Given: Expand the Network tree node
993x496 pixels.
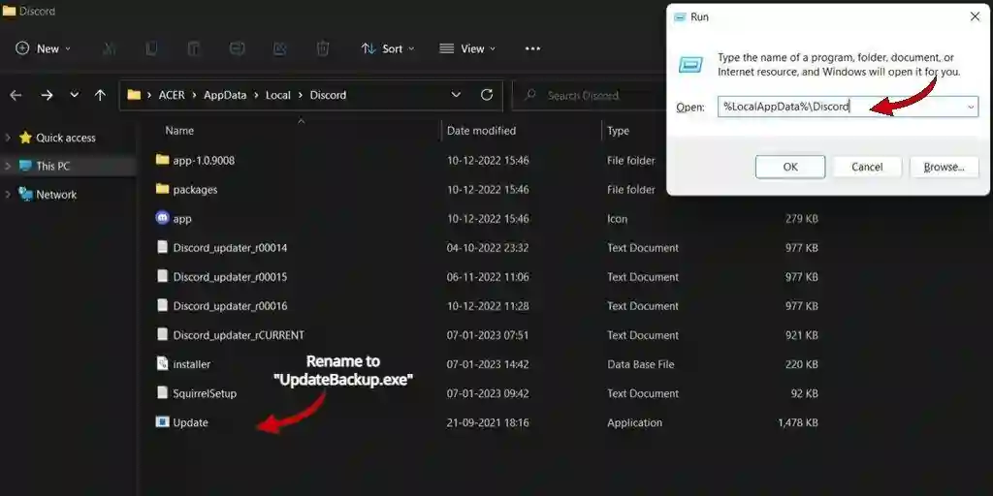Looking at the screenshot, I should pos(8,194).
